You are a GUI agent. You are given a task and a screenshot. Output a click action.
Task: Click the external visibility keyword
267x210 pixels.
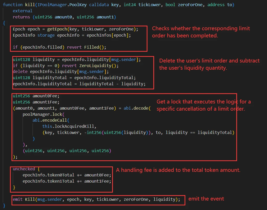pyautogui.click(x=23, y=11)
